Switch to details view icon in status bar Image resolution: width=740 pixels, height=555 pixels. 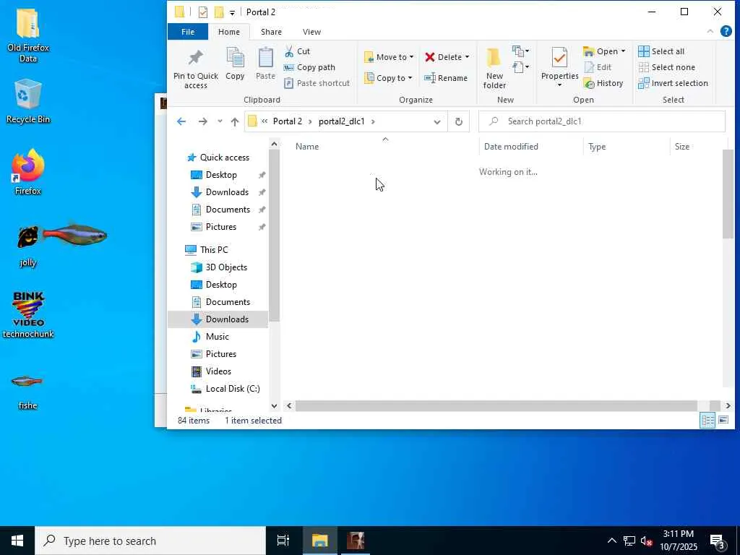click(707, 420)
